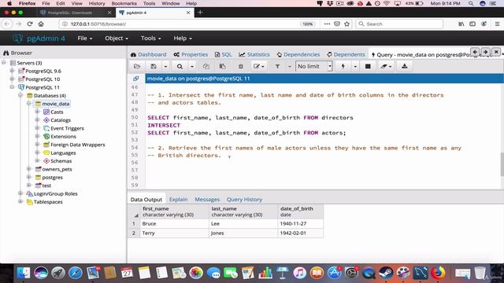Open the pgAdmin Object menu
Viewport: 504px width, 283px height.
point(117,39)
